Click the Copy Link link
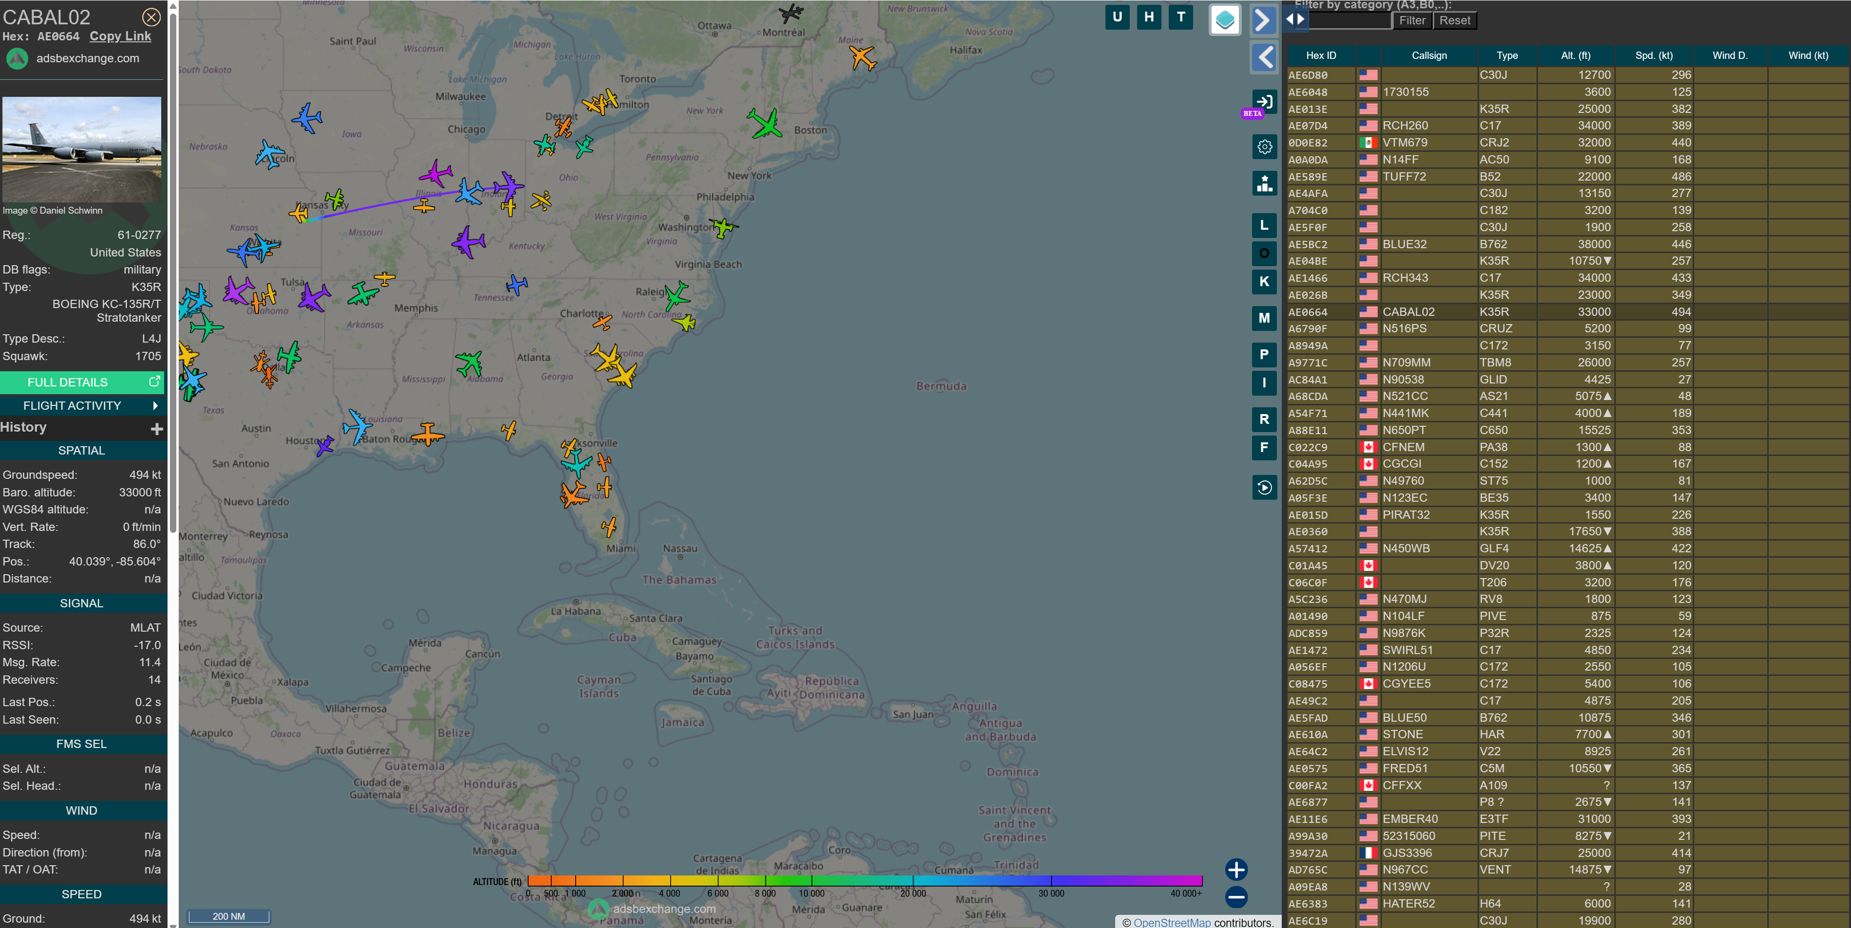 point(120,36)
